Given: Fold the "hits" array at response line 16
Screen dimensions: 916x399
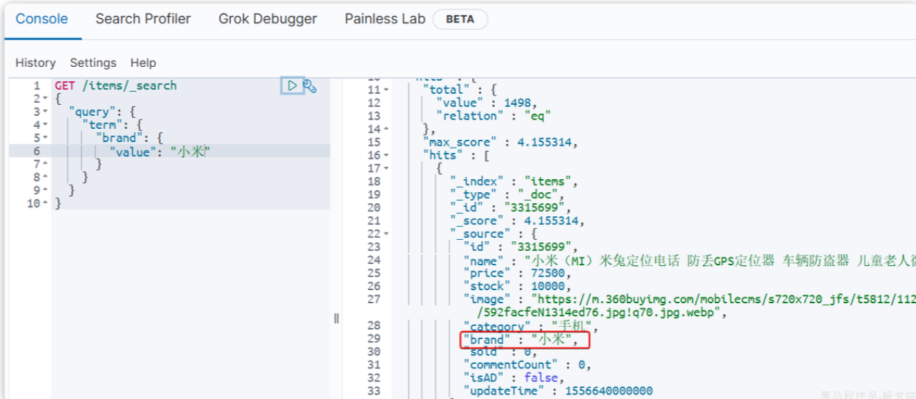Looking at the screenshot, I should pos(386,155).
